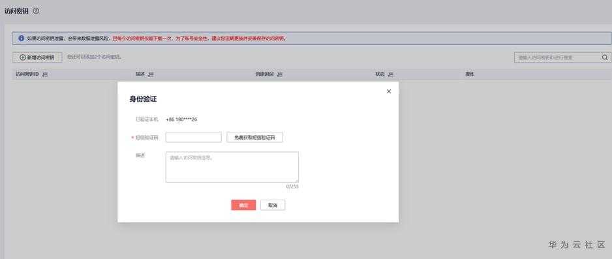This screenshot has height=259, width=612.
Task: Click the phone number +86 180****26
Action: tap(181, 119)
